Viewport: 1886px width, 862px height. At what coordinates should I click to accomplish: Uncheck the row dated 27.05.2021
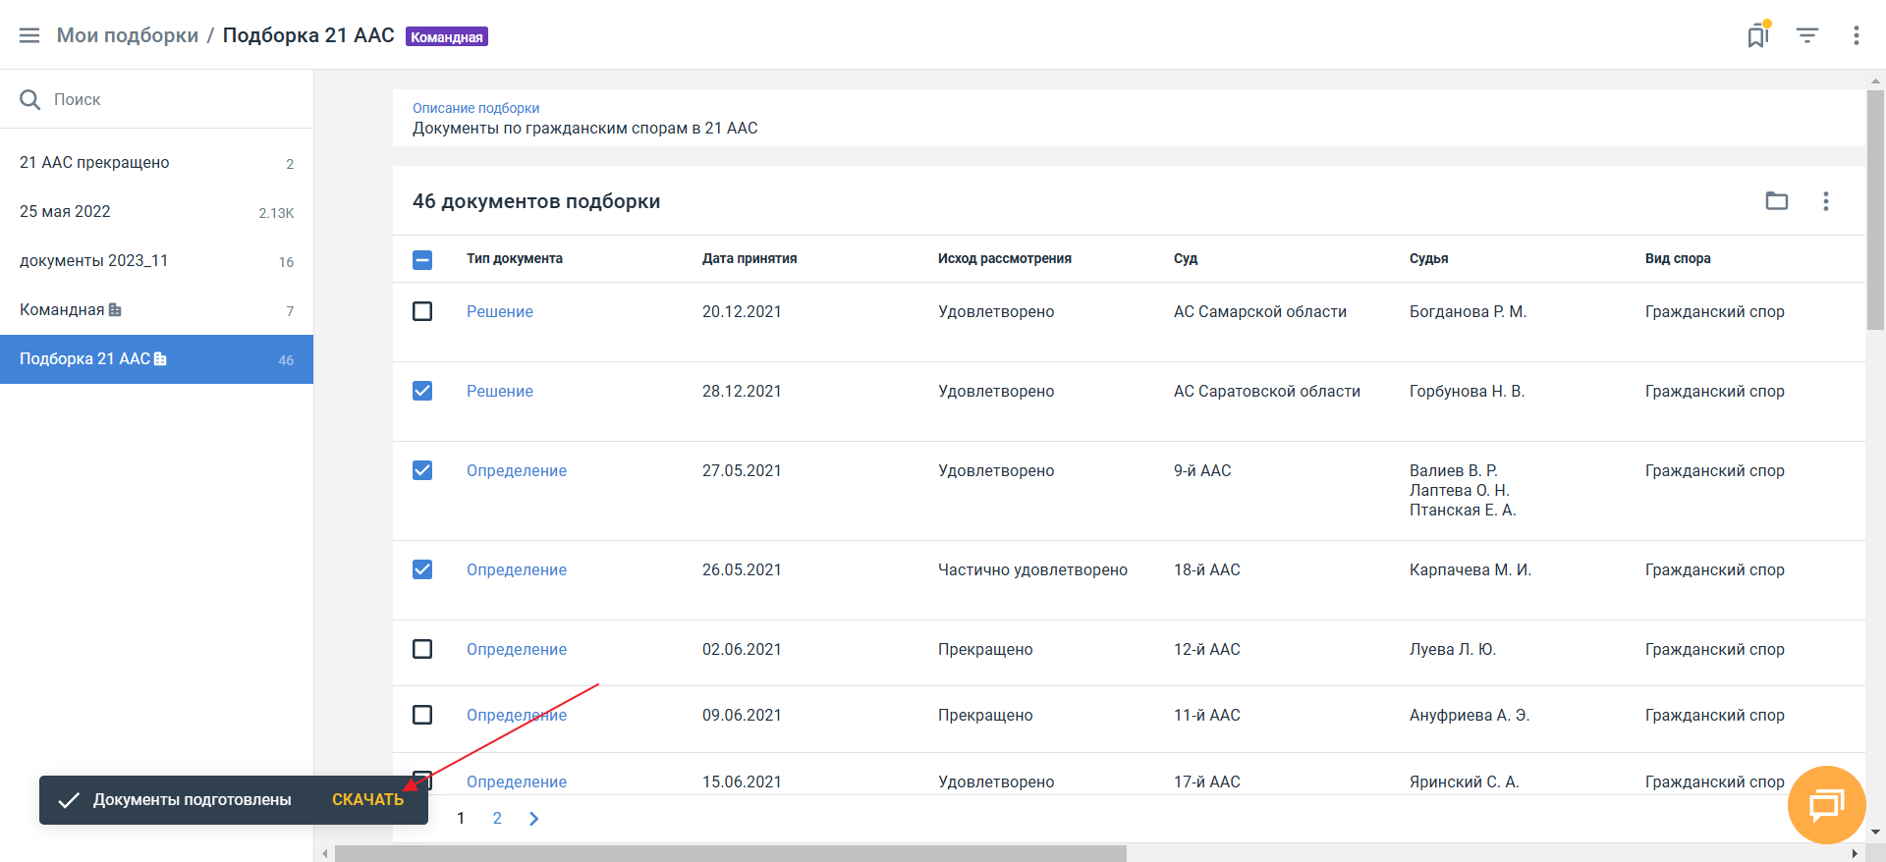tap(422, 470)
